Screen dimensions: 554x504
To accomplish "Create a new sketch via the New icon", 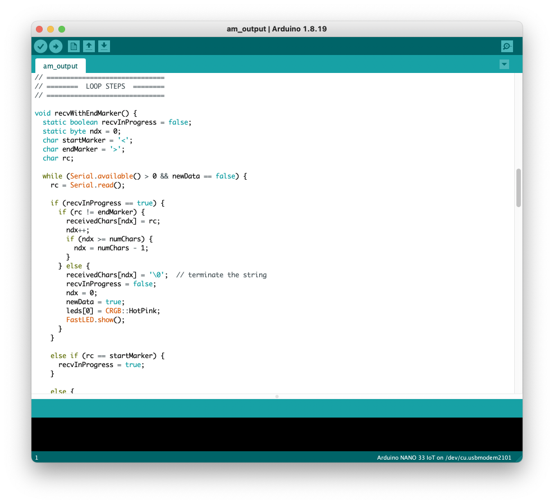I will click(74, 47).
